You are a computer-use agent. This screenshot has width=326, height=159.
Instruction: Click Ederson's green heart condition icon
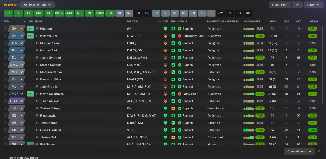click(x=165, y=29)
